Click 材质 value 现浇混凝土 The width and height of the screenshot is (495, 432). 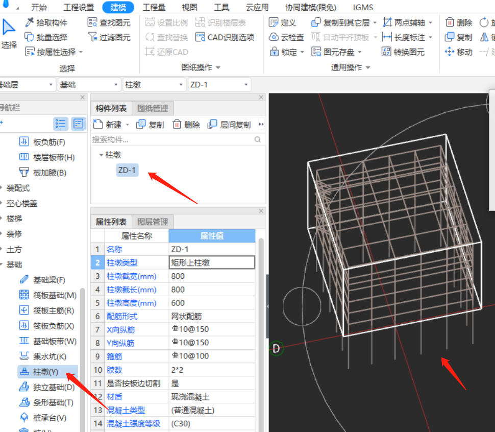tap(212, 397)
